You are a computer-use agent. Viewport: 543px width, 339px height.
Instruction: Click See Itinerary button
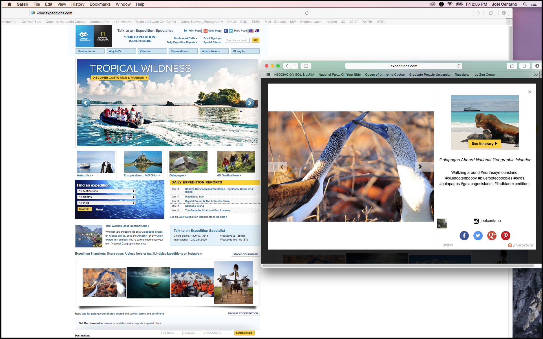click(485, 143)
